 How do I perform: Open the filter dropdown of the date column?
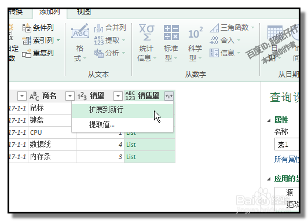click(x=22, y=96)
